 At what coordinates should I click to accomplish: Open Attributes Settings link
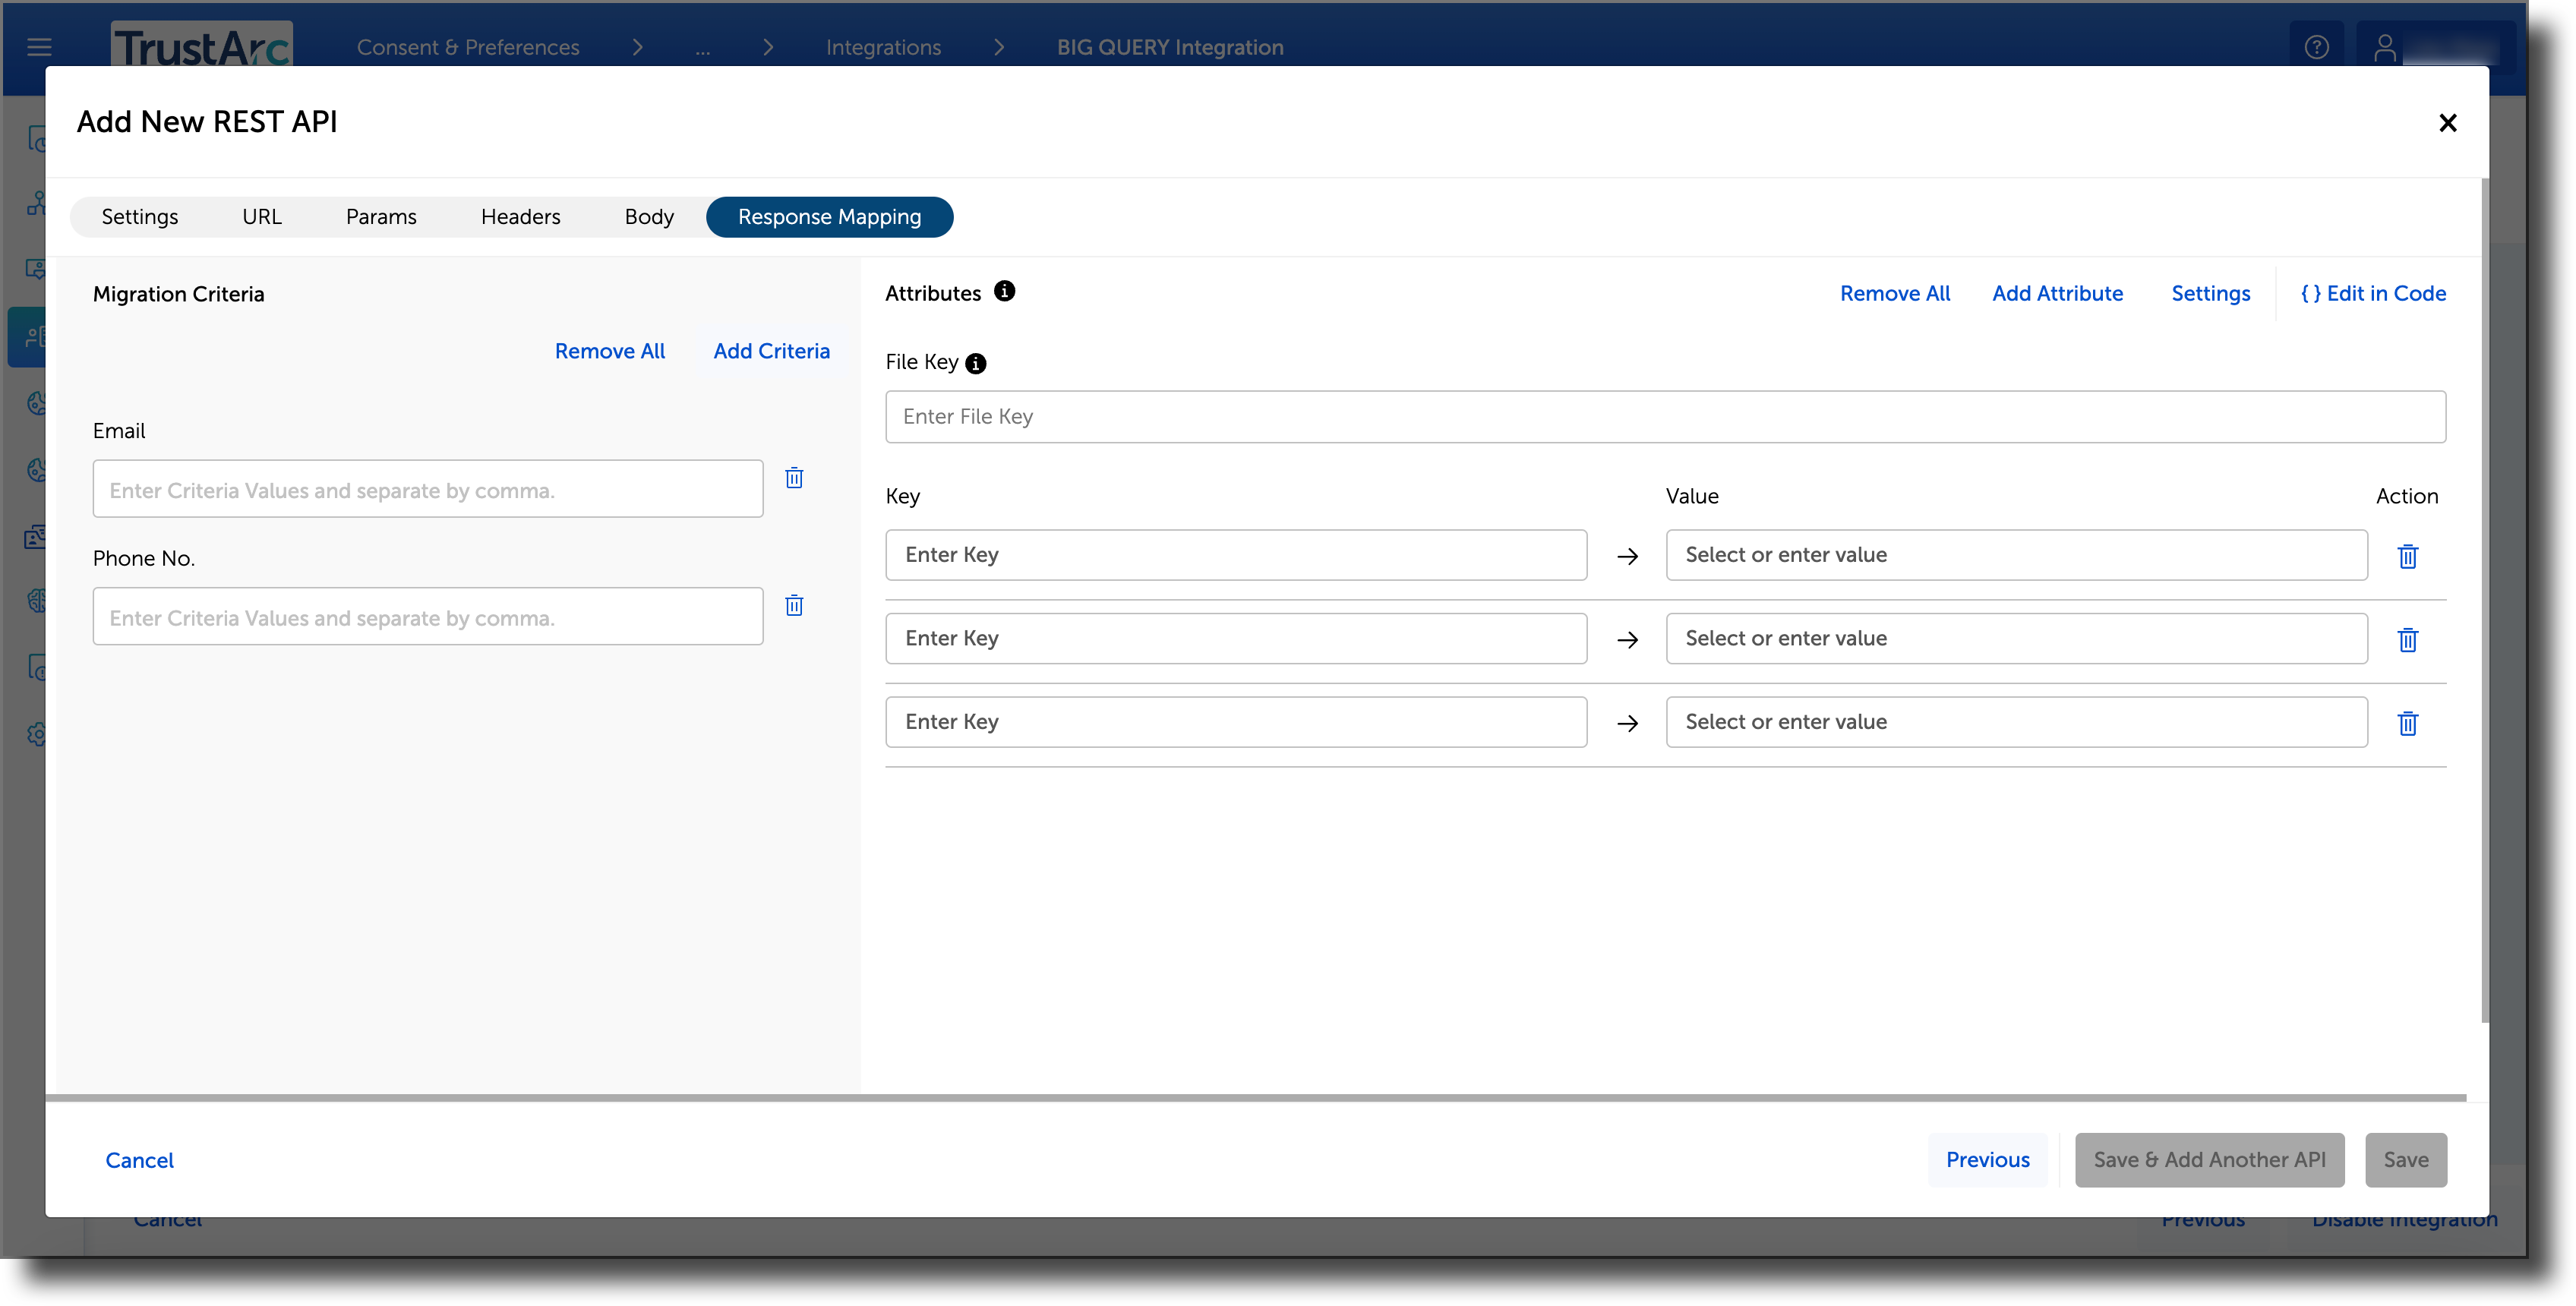point(2210,293)
